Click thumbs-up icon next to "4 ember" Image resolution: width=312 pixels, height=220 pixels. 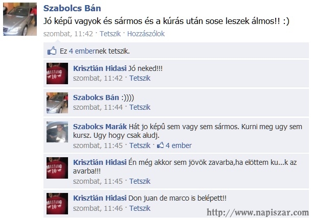coord(160,145)
